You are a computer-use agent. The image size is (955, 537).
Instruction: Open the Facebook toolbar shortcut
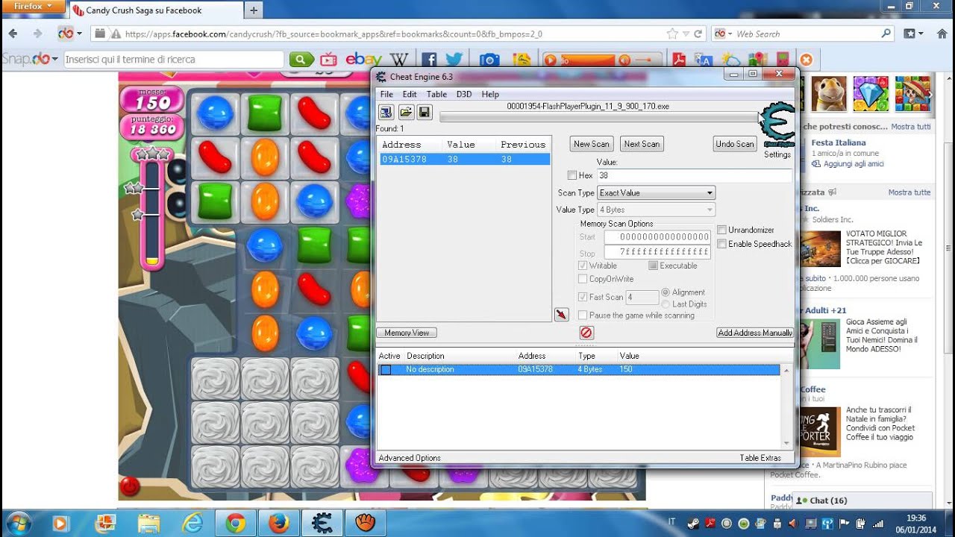[x=429, y=60]
